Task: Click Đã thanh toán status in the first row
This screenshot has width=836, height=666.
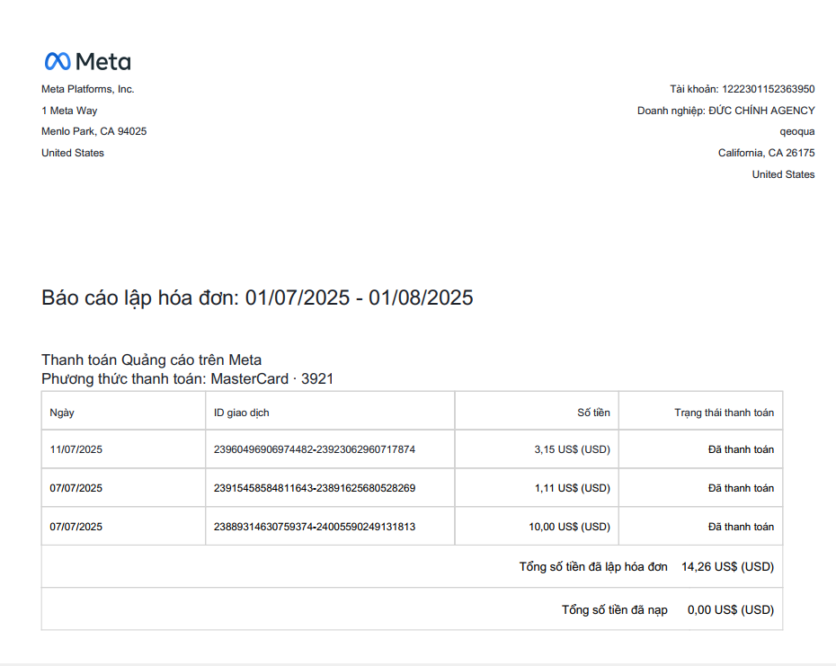Action: click(741, 449)
